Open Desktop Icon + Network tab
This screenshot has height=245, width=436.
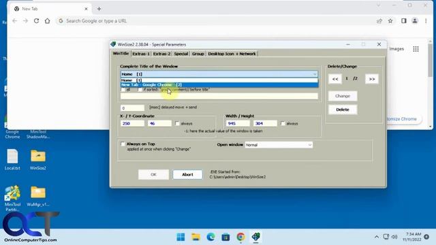(232, 54)
